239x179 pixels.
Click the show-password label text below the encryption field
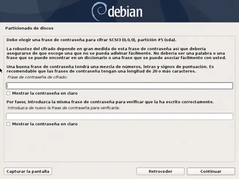click(x=45, y=93)
